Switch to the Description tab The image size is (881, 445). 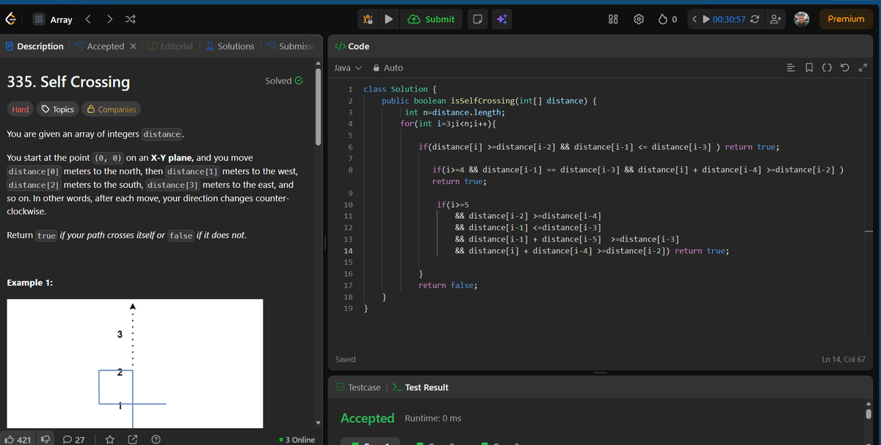pos(34,46)
